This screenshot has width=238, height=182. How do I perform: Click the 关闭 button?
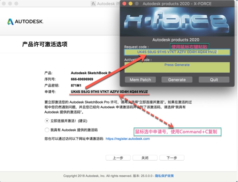point(145,158)
